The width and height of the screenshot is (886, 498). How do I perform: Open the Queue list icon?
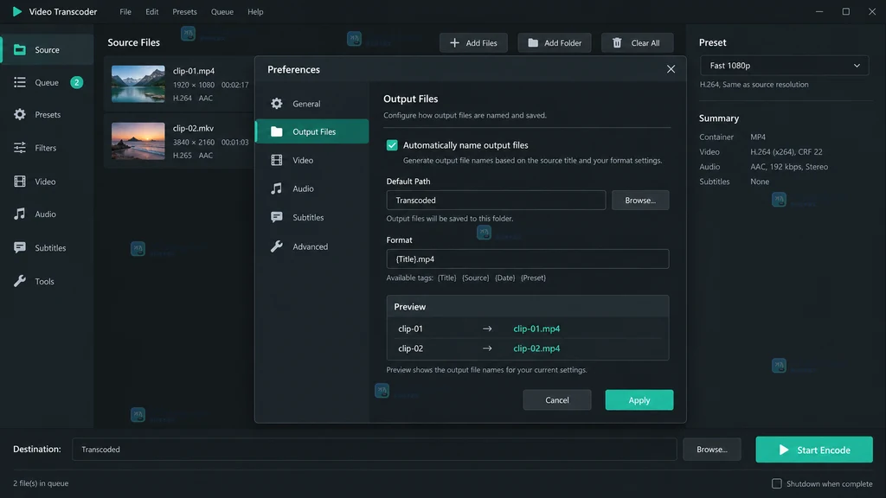tap(20, 82)
